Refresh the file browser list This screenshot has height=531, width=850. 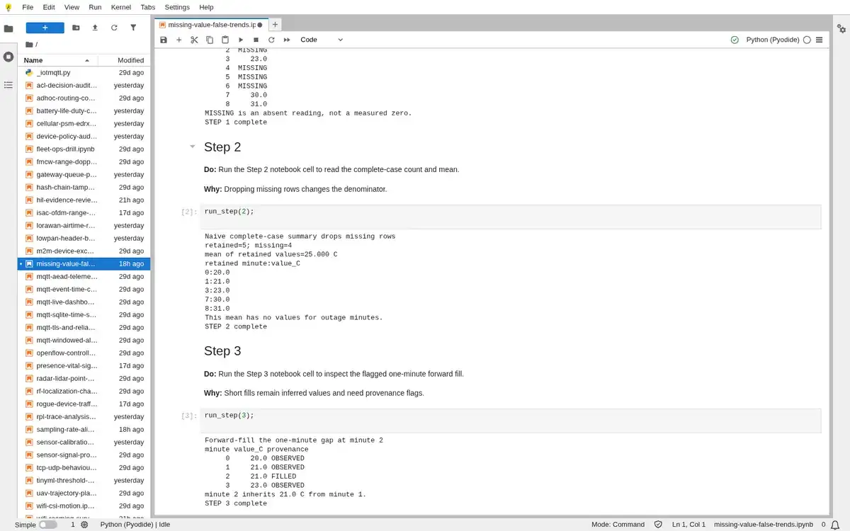point(114,28)
